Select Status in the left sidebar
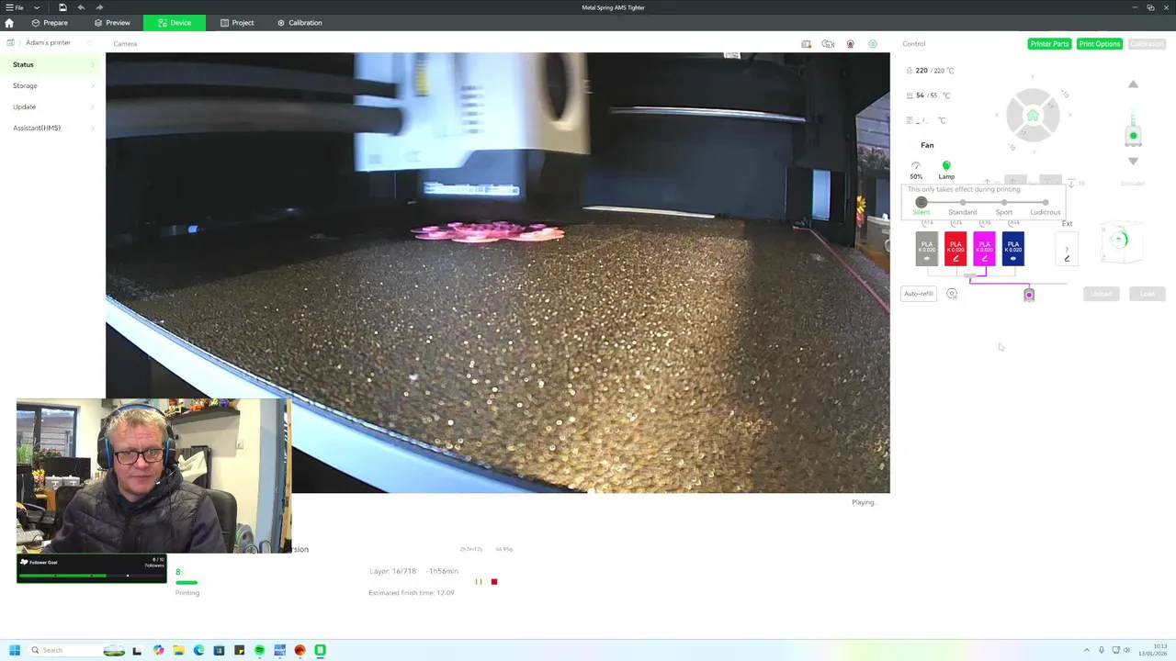Screen dimensions: 1176x661 (x=51, y=64)
